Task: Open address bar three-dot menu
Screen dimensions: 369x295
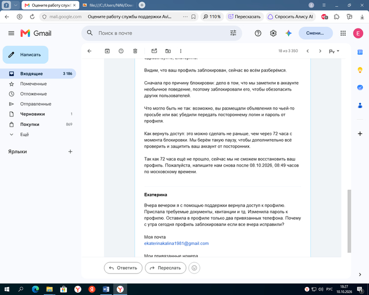Action: pyautogui.click(x=185, y=17)
